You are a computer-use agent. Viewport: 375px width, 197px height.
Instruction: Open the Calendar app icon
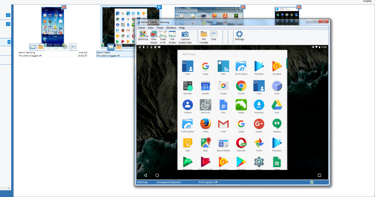point(205,86)
